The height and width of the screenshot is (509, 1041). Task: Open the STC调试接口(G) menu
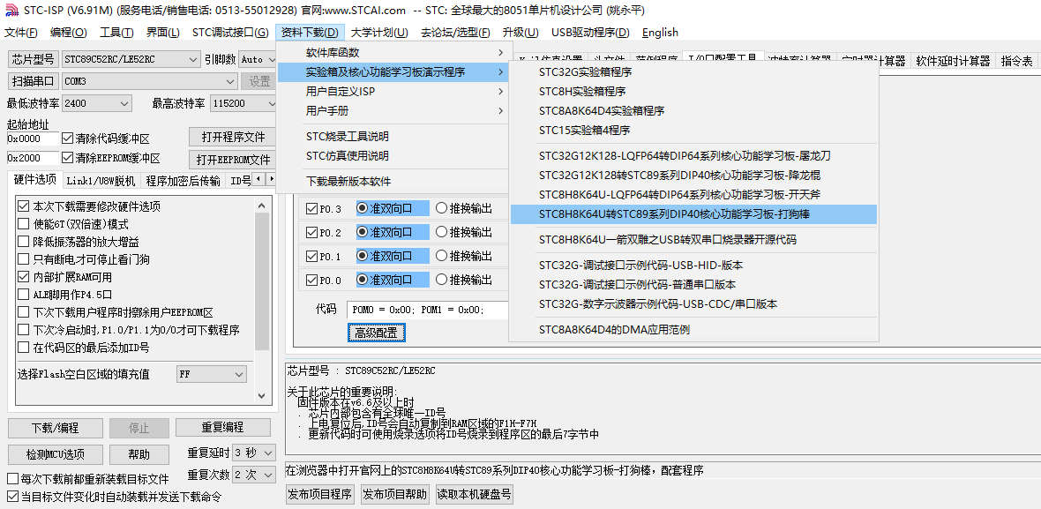[229, 32]
